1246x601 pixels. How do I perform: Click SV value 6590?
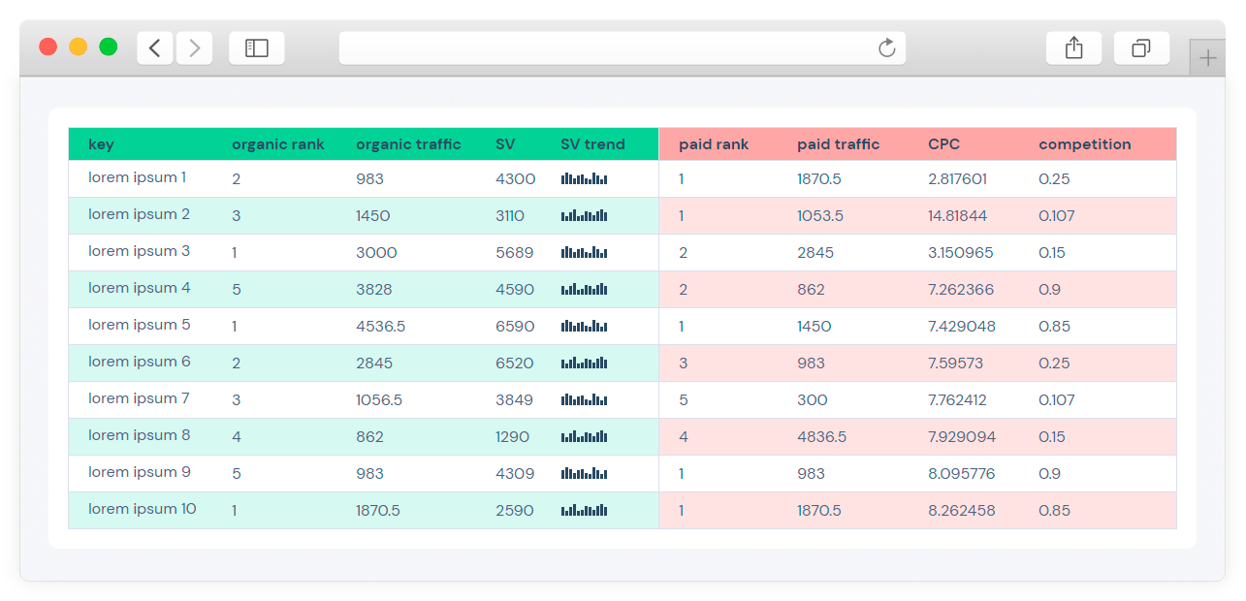515,327
